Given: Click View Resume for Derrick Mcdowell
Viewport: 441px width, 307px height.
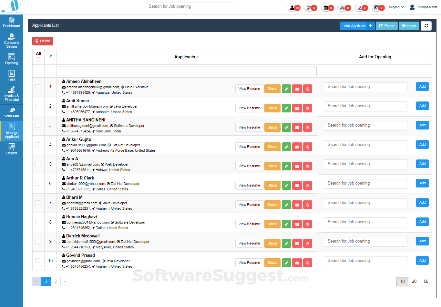Looking at the screenshot, I should point(249,244).
